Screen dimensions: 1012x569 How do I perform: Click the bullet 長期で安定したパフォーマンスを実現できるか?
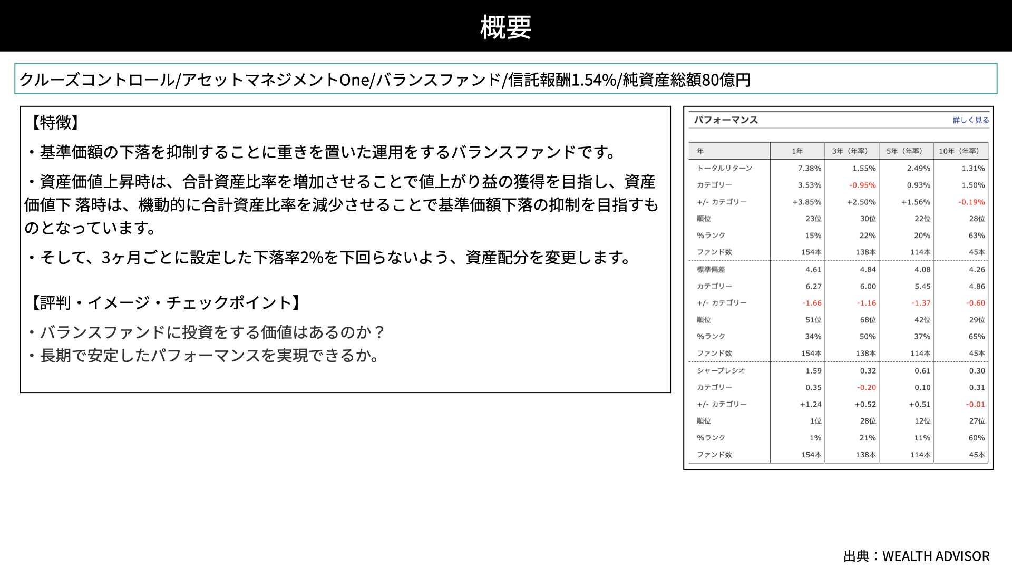pyautogui.click(x=204, y=356)
